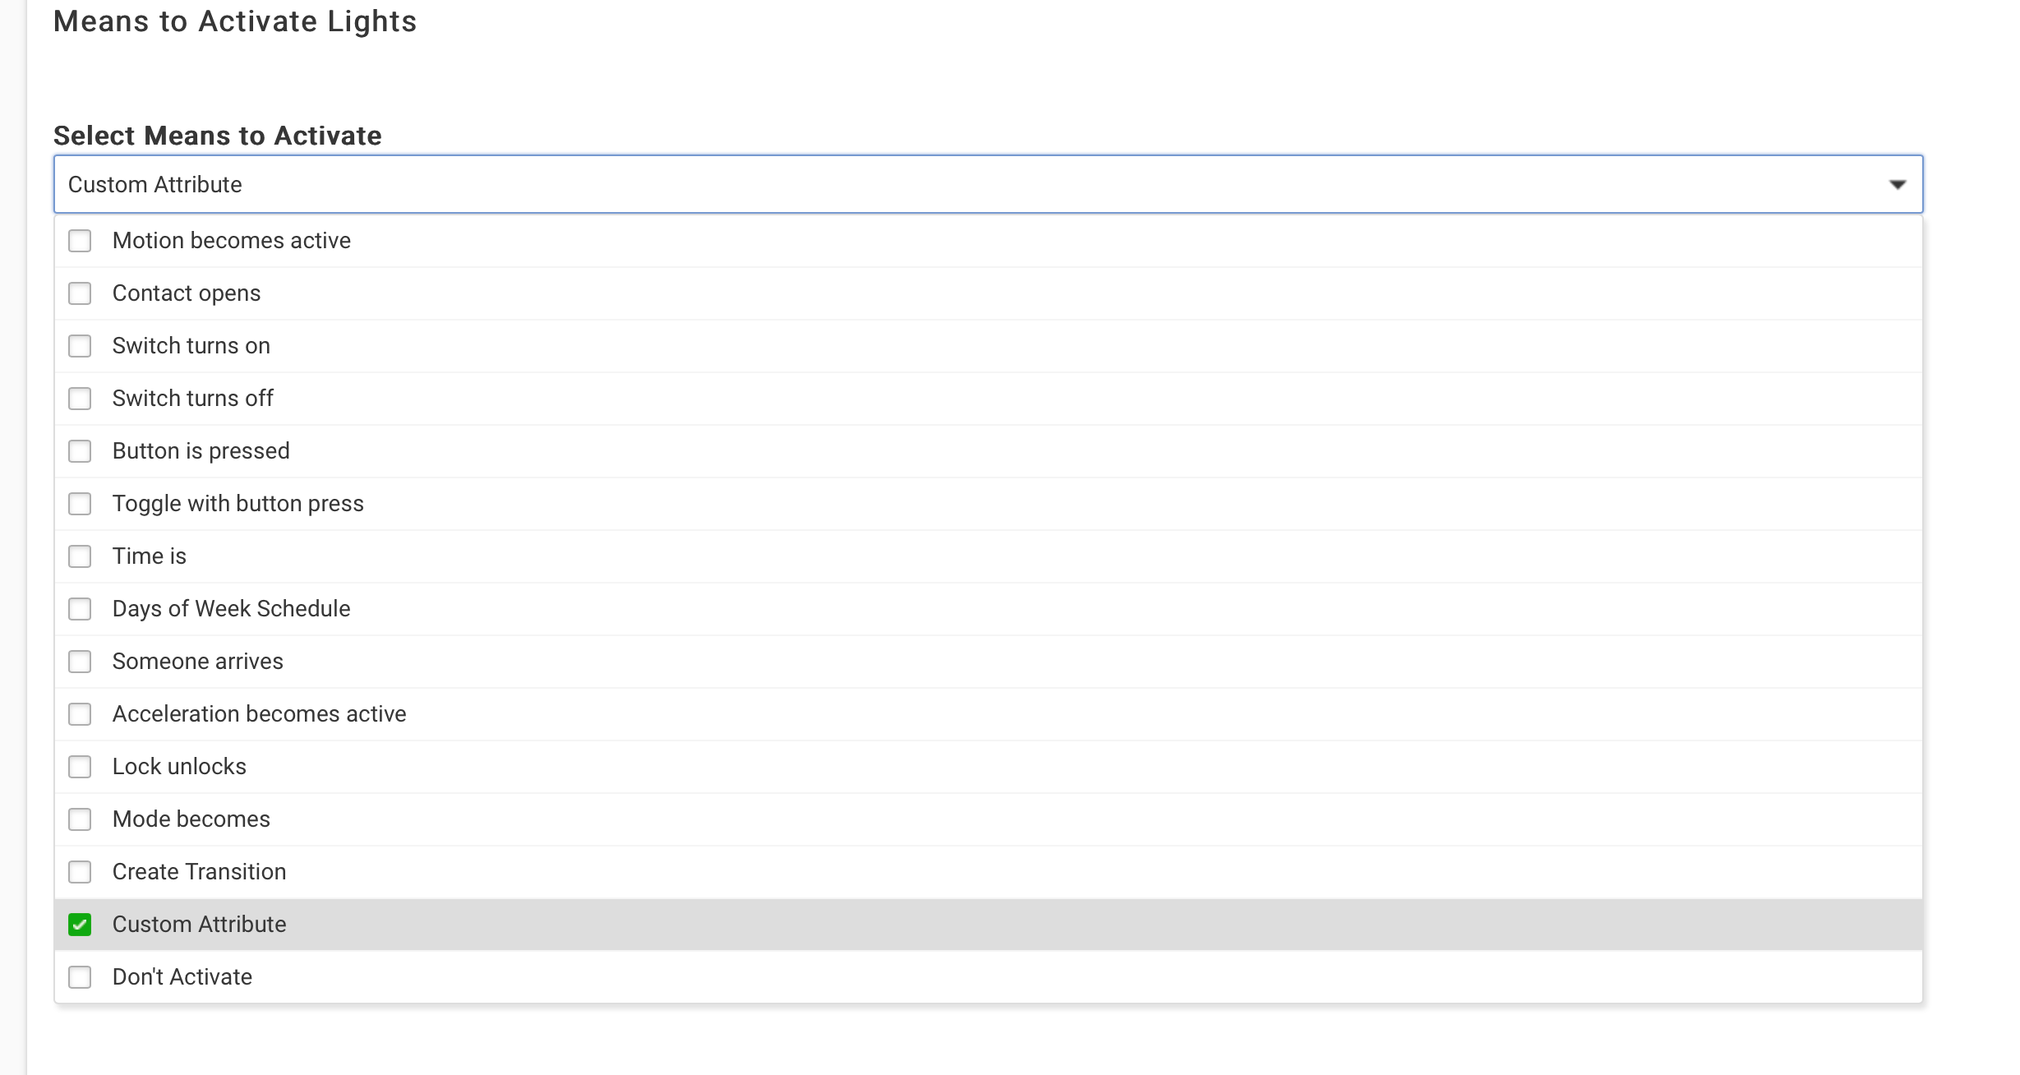The height and width of the screenshot is (1075, 2020).
Task: Select Acceleration becomes active option
Action: coord(260,714)
